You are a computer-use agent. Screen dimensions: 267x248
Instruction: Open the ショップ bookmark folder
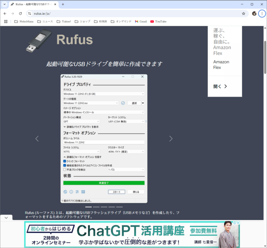83,21
